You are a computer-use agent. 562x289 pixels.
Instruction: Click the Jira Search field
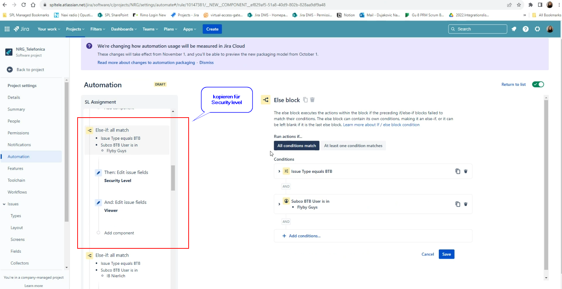(x=477, y=29)
